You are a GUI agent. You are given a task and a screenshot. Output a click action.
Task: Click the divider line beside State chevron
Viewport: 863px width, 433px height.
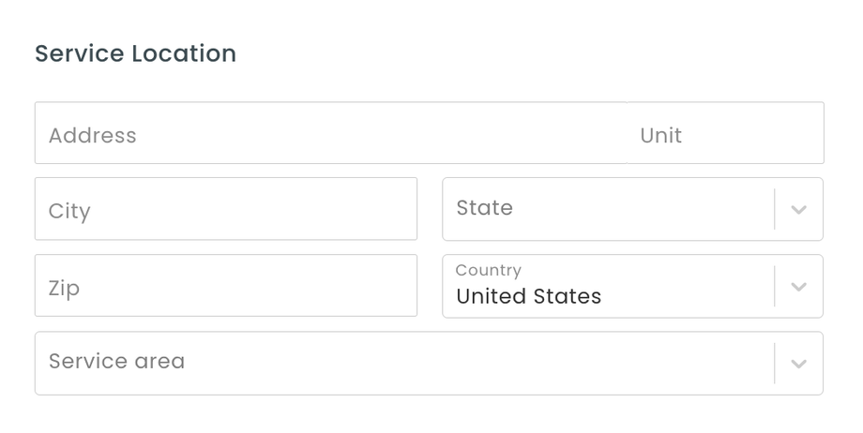click(x=775, y=209)
